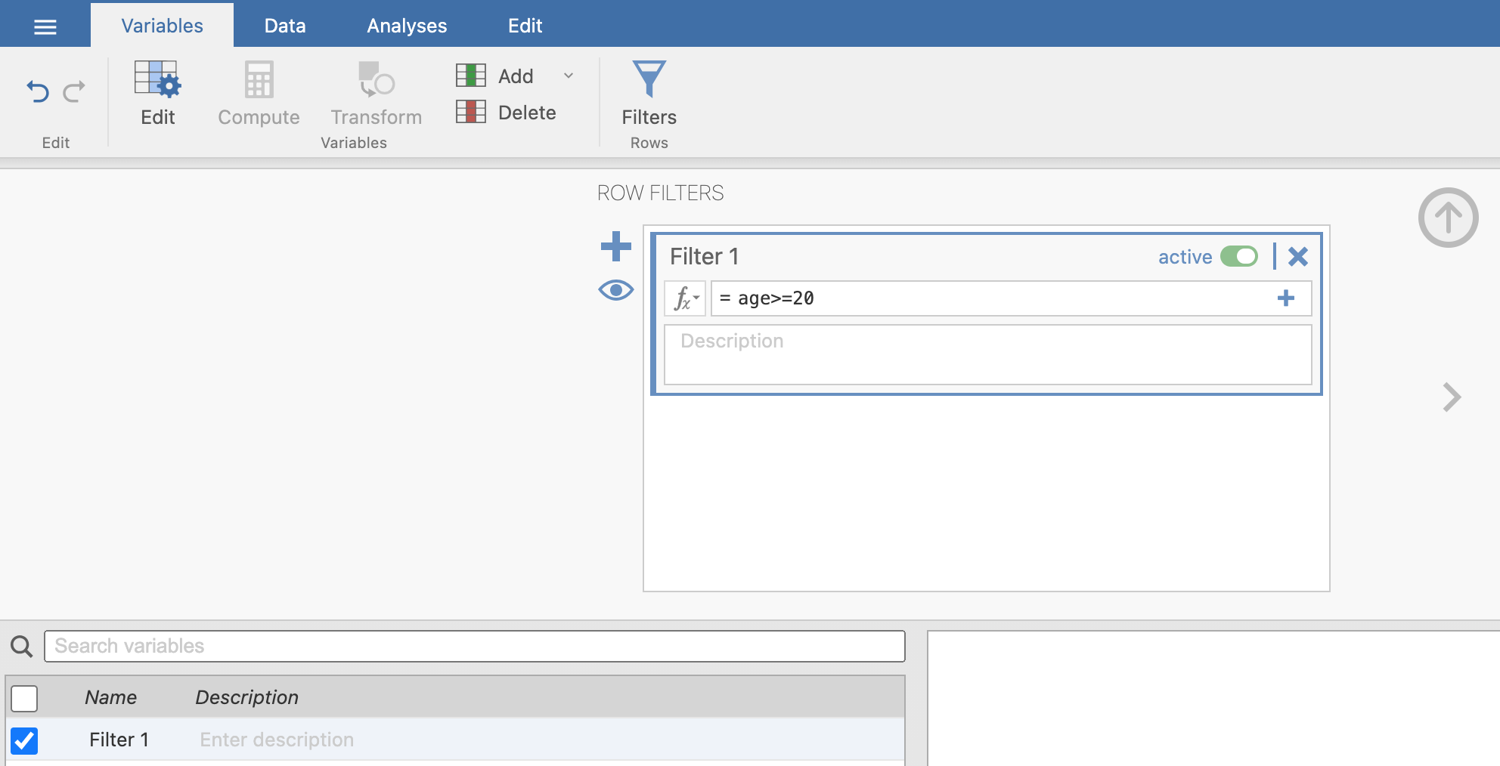The width and height of the screenshot is (1500, 766).
Task: Add a variable using the Add icon
Action: coord(471,76)
